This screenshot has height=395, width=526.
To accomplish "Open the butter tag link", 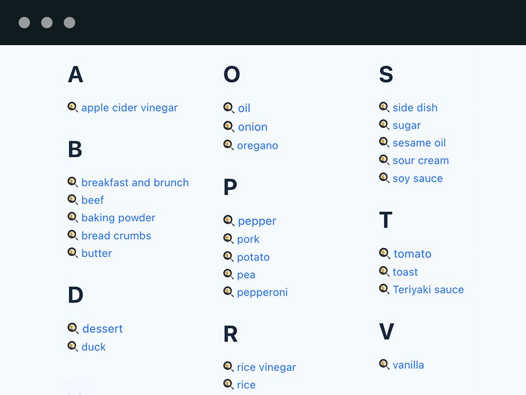I will (97, 253).
